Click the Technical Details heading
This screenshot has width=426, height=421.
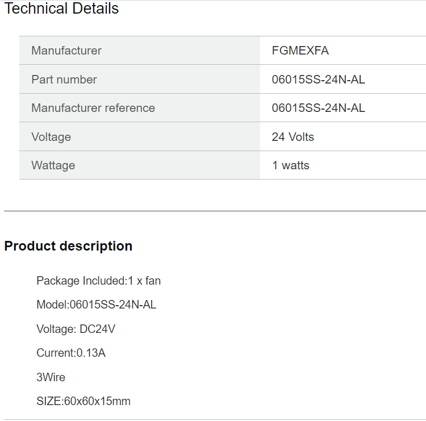tap(62, 9)
